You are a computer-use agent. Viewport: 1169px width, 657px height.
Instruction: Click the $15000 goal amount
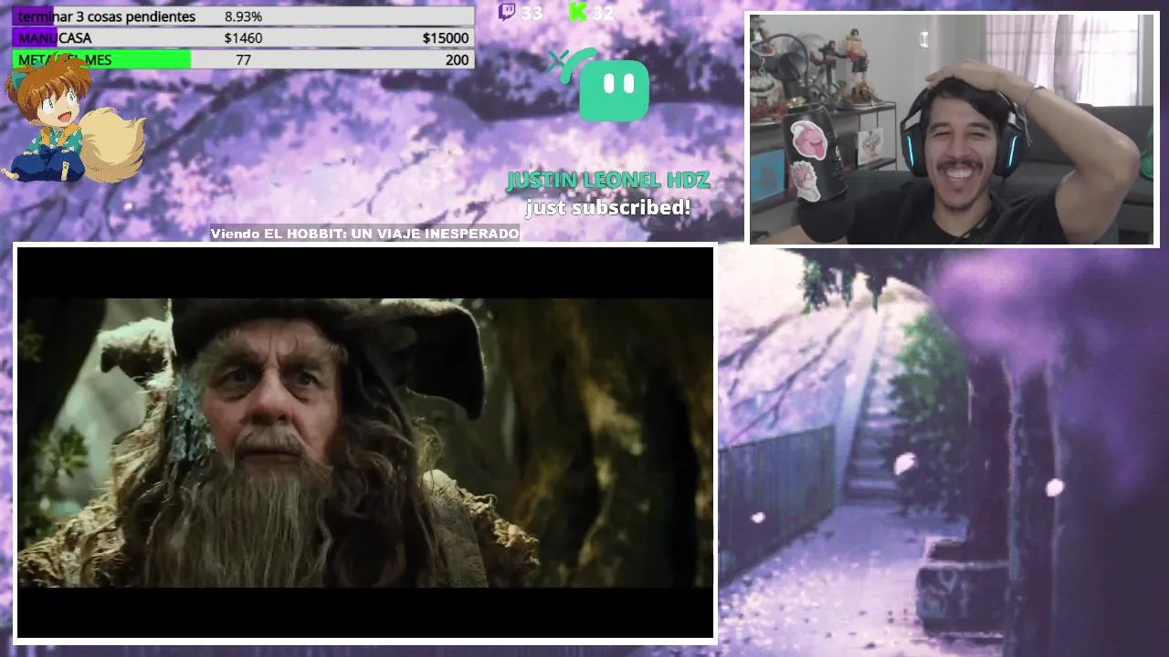[446, 38]
